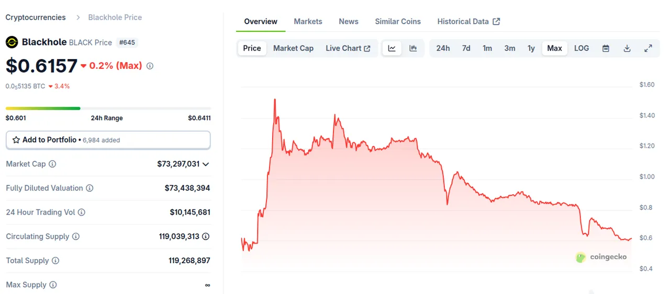This screenshot has width=670, height=294.
Task: Select the 1y time range
Action: (531, 48)
